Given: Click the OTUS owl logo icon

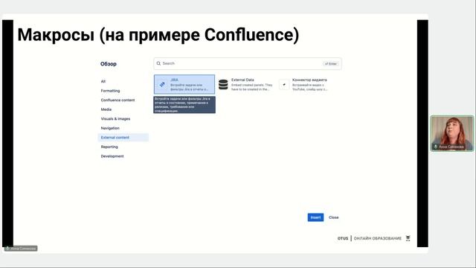Looking at the screenshot, I should tap(408, 238).
